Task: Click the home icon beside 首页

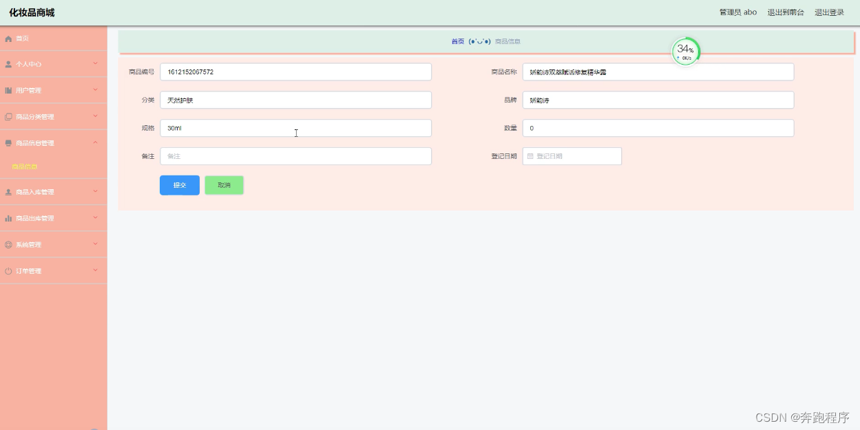Action: [x=8, y=39]
